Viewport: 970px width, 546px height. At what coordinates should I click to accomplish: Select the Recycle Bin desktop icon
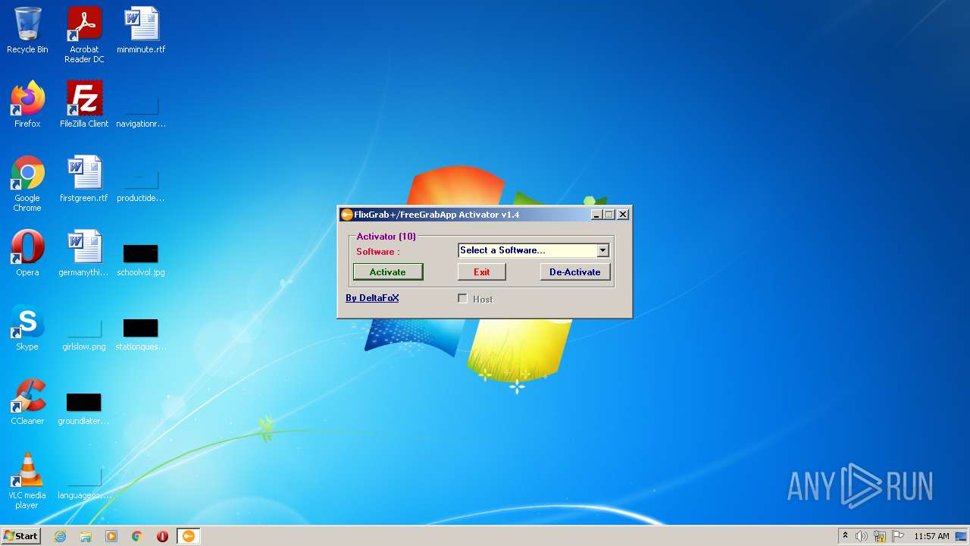point(27,30)
